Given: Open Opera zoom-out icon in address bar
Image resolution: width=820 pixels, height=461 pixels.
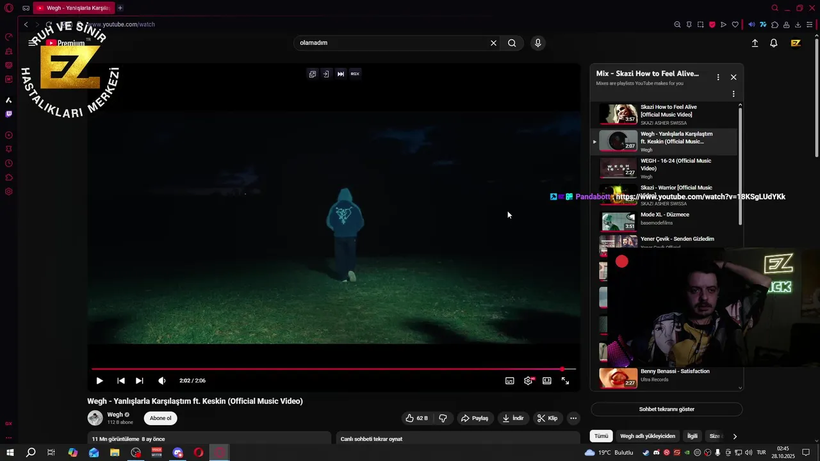Looking at the screenshot, I should point(677,24).
